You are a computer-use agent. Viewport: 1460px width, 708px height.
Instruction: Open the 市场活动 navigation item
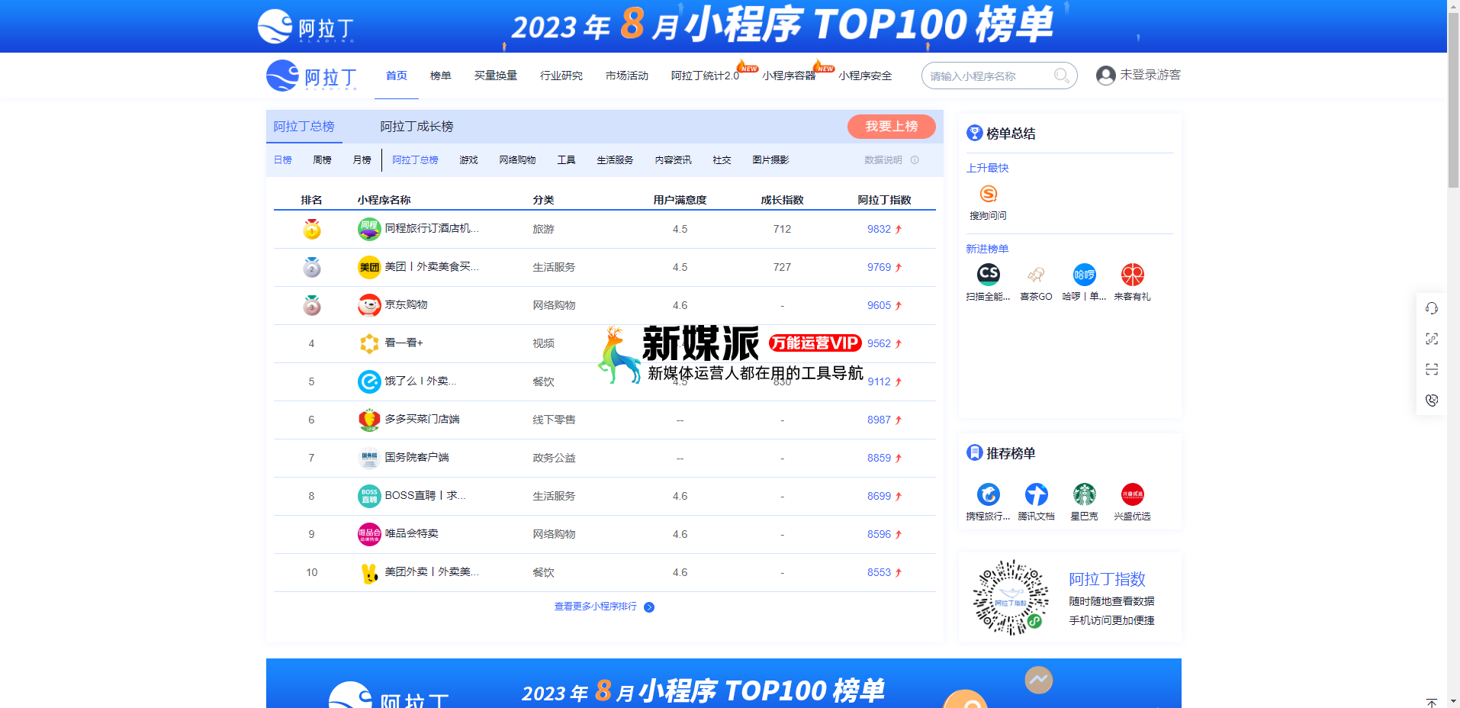click(x=627, y=76)
